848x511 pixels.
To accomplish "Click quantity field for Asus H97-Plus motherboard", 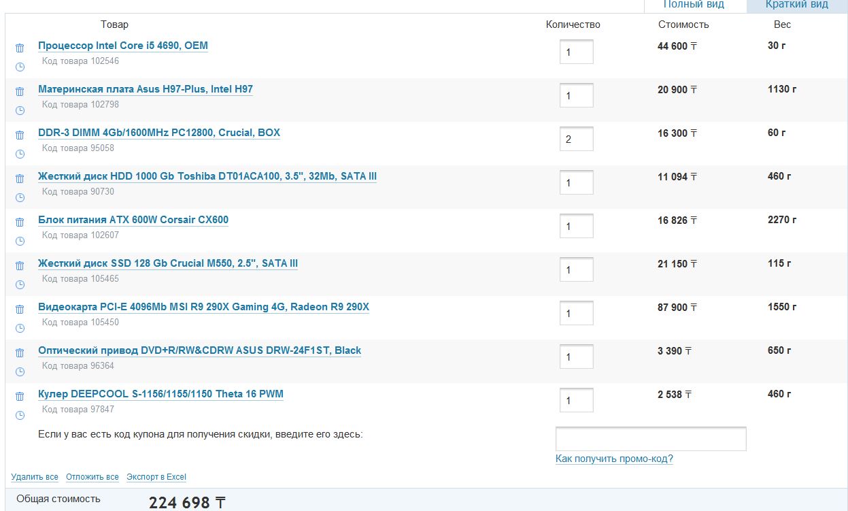I will click(577, 95).
